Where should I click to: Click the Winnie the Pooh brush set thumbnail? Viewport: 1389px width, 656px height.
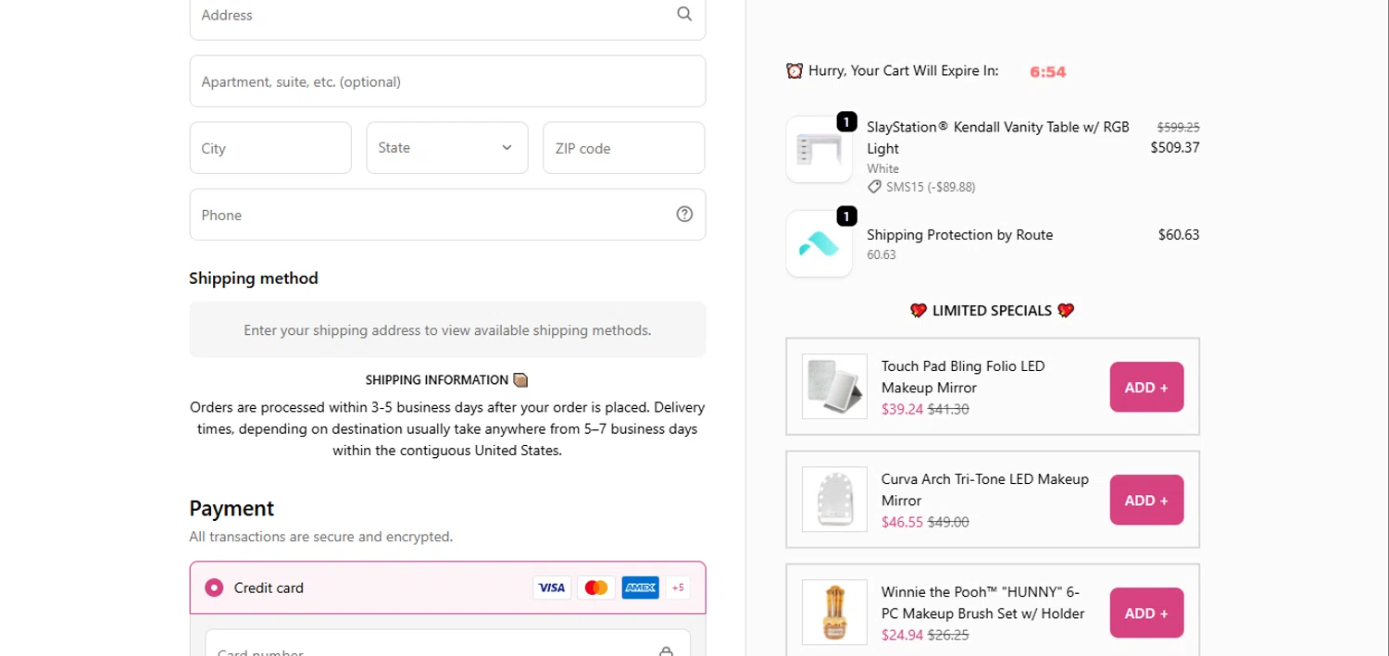834,613
